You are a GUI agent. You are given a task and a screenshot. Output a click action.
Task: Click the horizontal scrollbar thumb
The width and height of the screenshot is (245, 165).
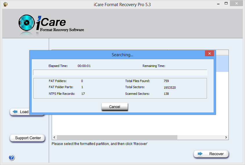(x=117, y=137)
